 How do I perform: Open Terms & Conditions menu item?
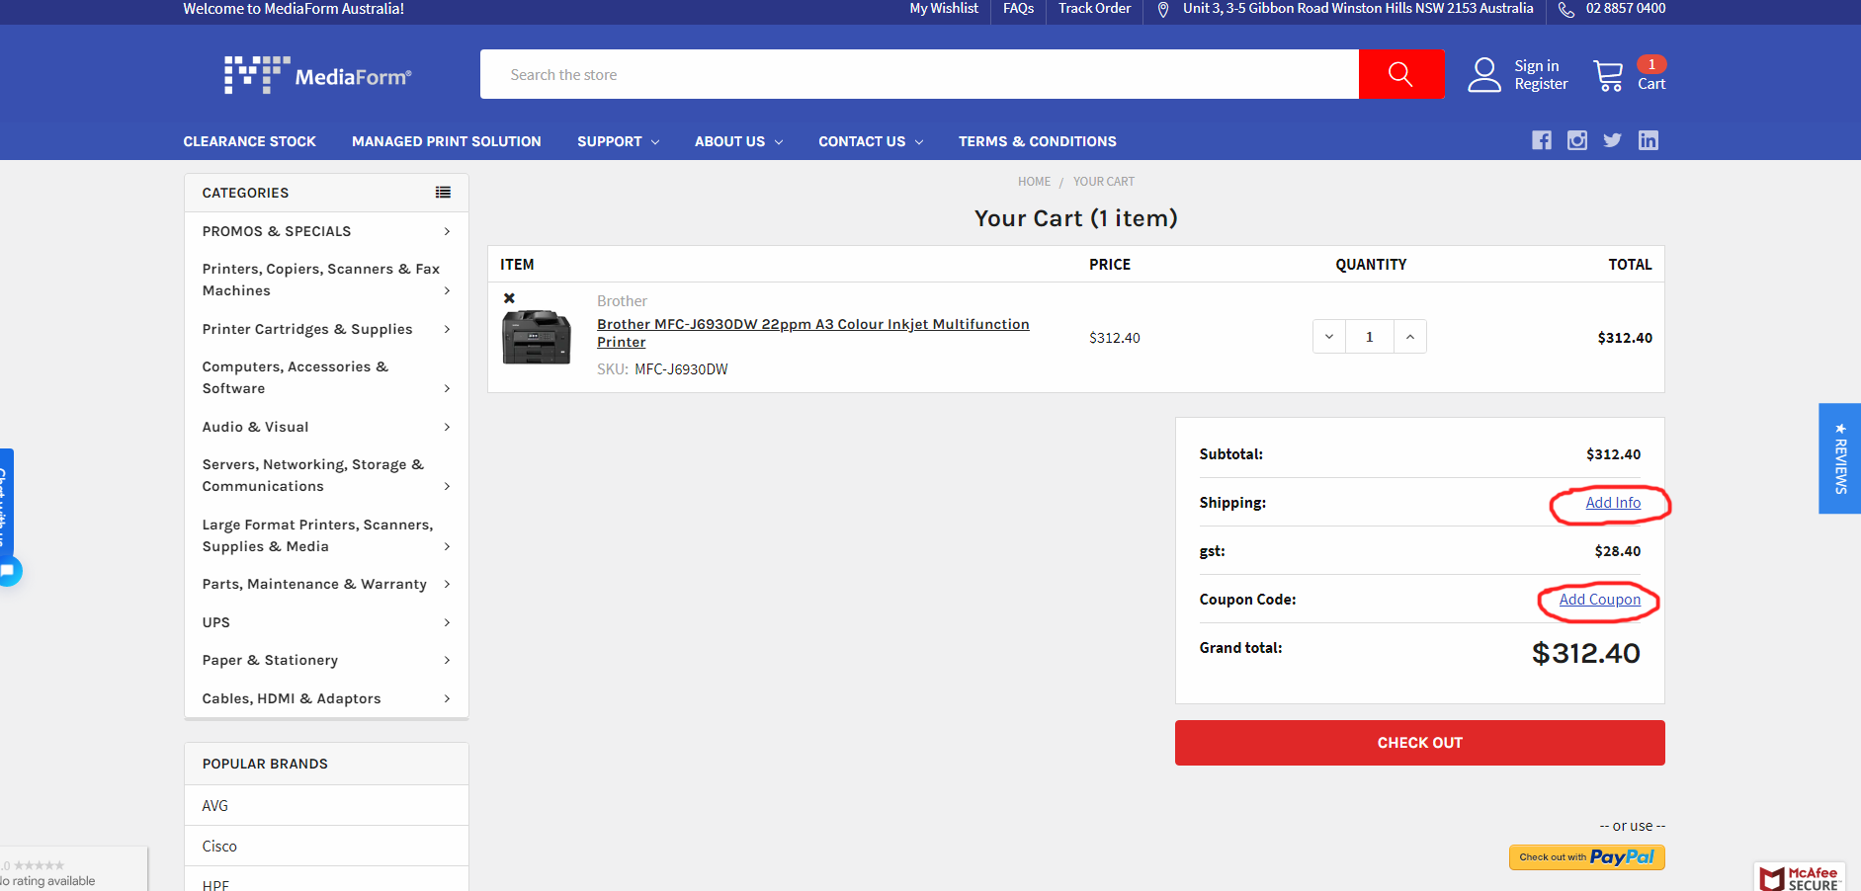(1038, 141)
